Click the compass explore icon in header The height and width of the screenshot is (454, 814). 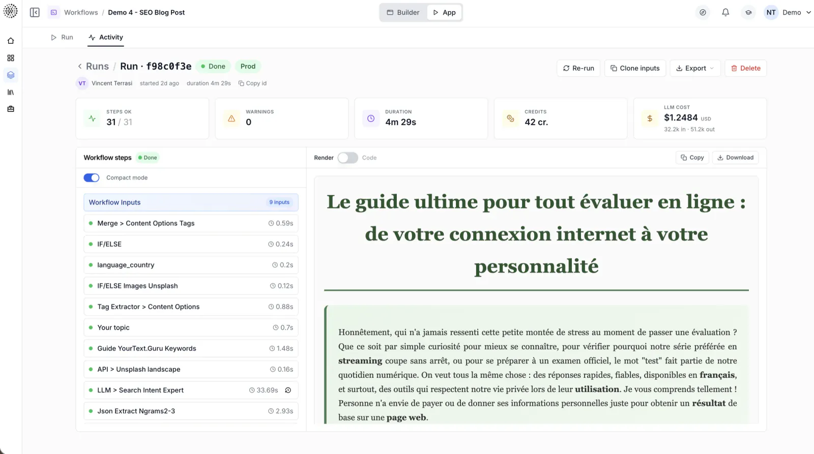[x=703, y=12]
